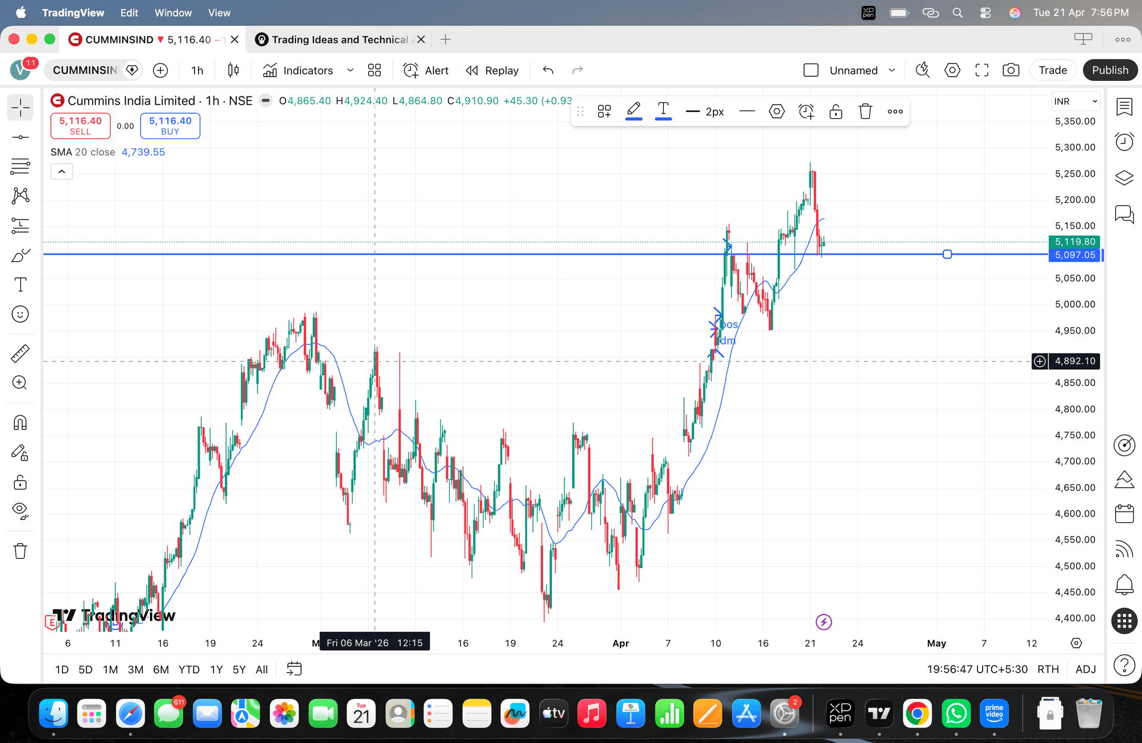Screen dimensions: 1142x743
Task: Hide all drawings with eye icon
Action: [20, 511]
